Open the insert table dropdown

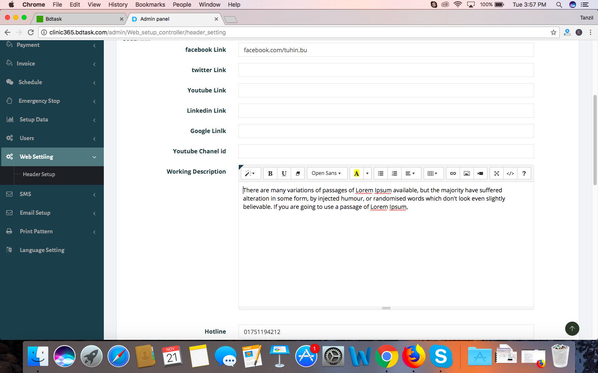432,173
